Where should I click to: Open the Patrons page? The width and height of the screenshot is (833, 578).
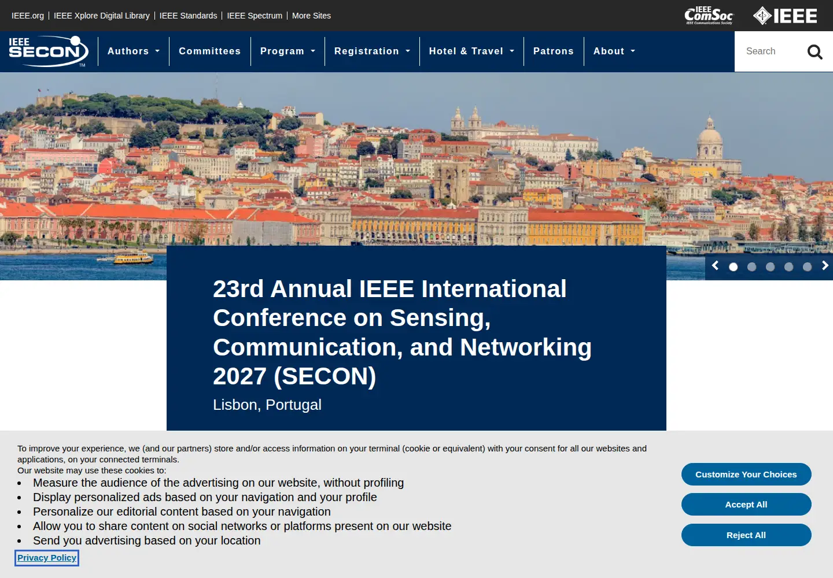pos(553,51)
